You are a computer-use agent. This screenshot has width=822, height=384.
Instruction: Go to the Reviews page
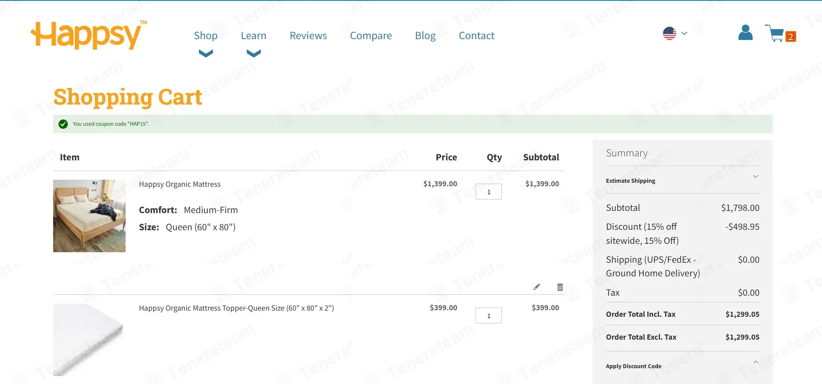(308, 36)
